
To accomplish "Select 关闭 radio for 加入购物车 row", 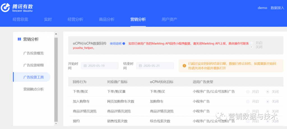I will coord(268,101).
